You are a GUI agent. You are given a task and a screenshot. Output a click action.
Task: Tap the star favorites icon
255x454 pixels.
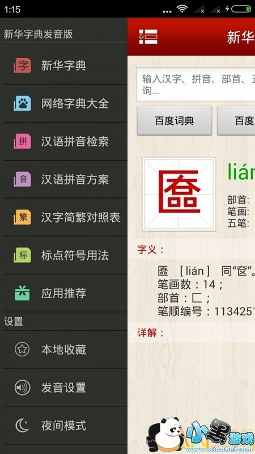pos(22,350)
